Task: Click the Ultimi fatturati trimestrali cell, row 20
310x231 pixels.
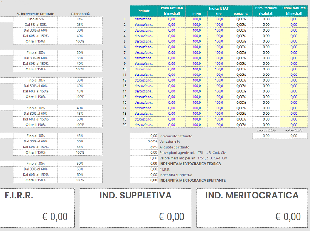Action: click(294, 125)
